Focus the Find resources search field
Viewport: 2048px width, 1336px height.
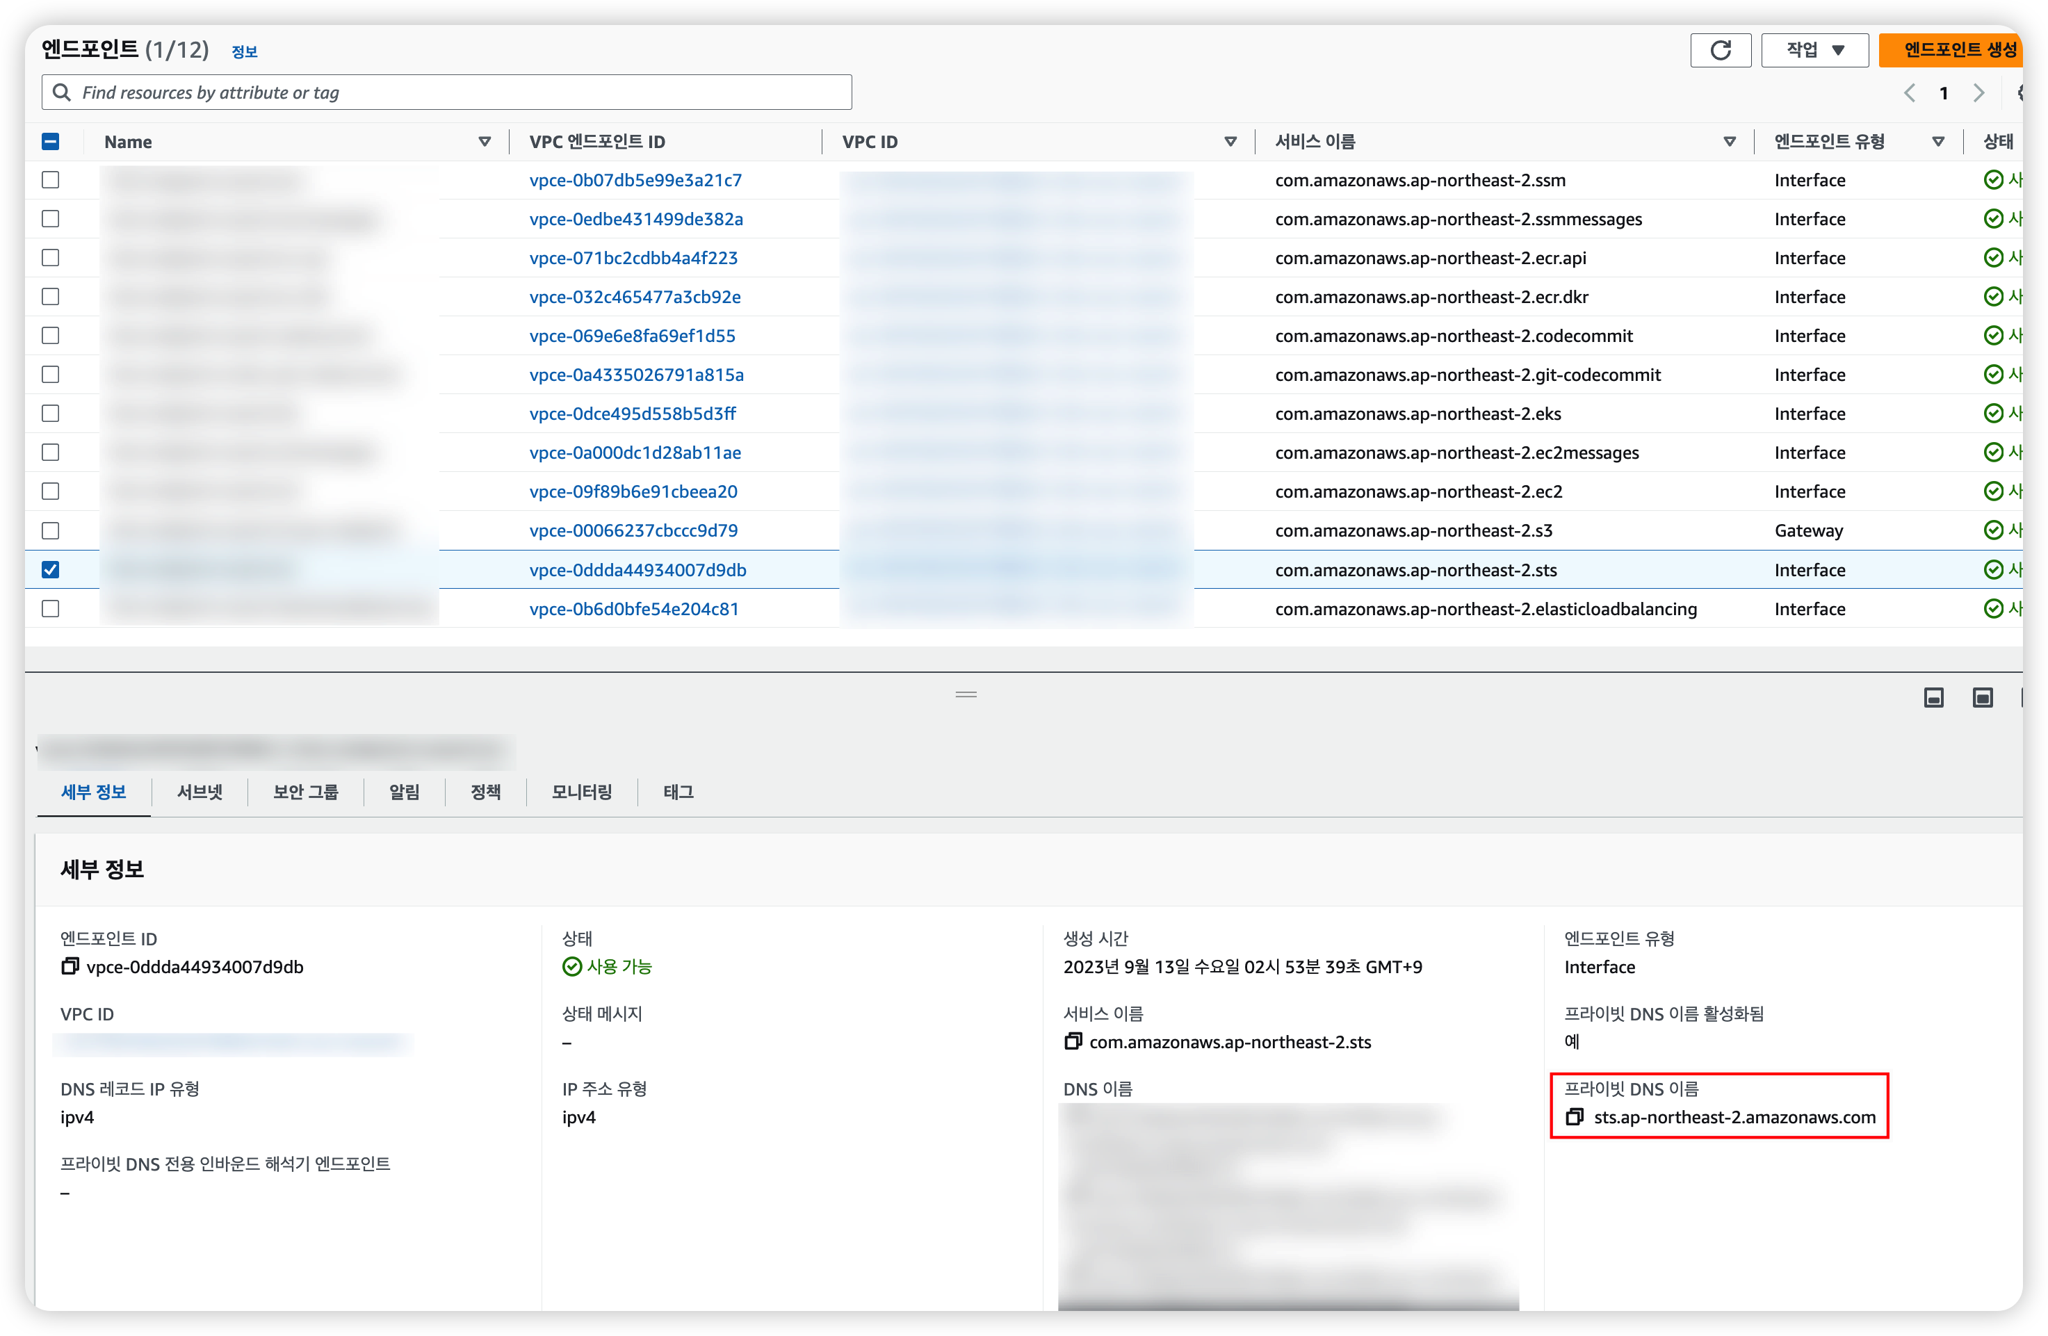click(448, 93)
